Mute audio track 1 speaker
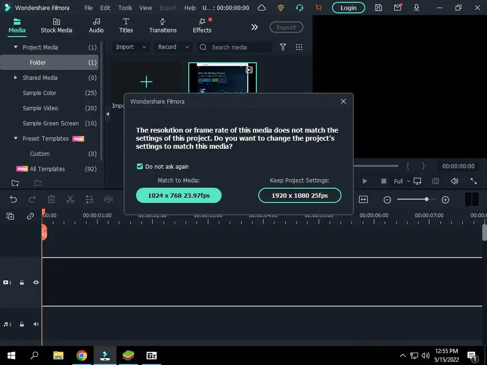 (36, 324)
